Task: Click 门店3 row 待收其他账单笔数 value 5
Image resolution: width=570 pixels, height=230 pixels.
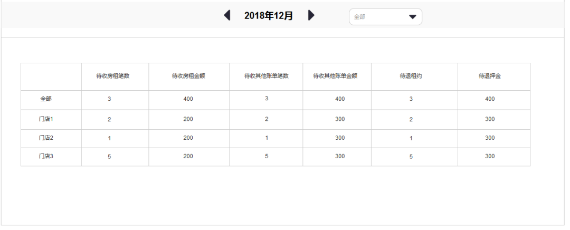Action: click(267, 156)
